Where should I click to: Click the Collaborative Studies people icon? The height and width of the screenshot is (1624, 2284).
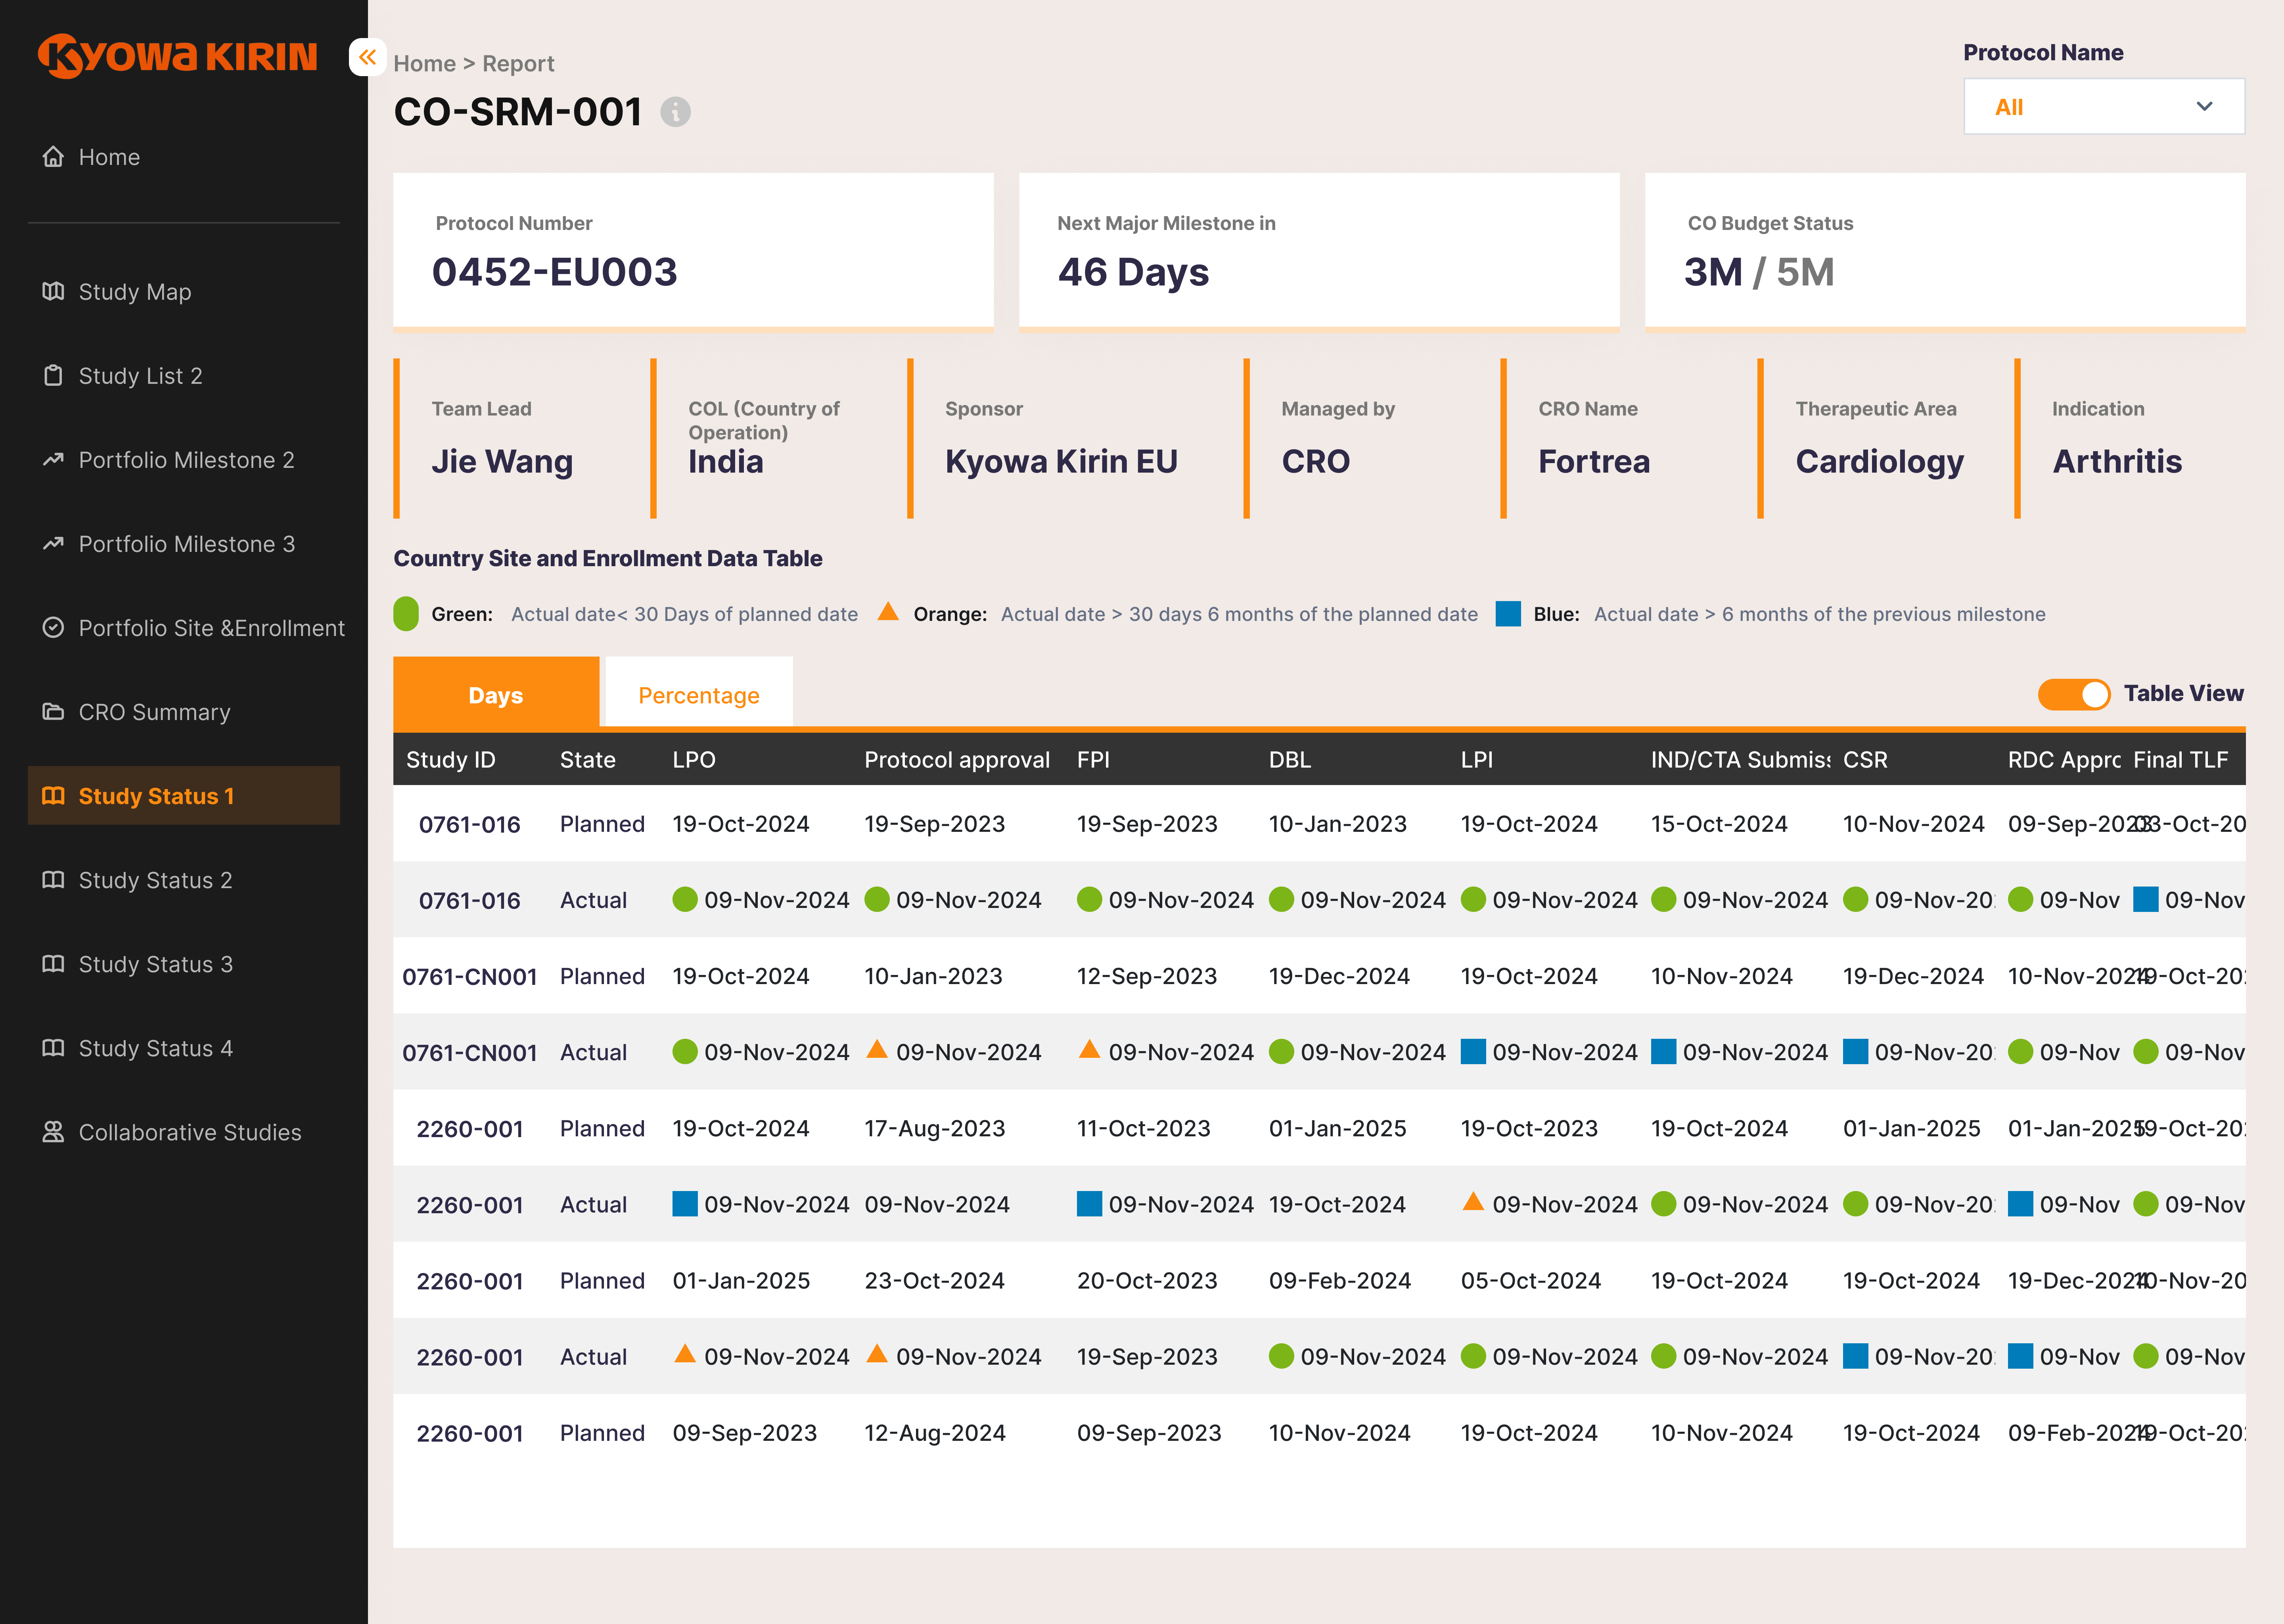coord(53,1131)
